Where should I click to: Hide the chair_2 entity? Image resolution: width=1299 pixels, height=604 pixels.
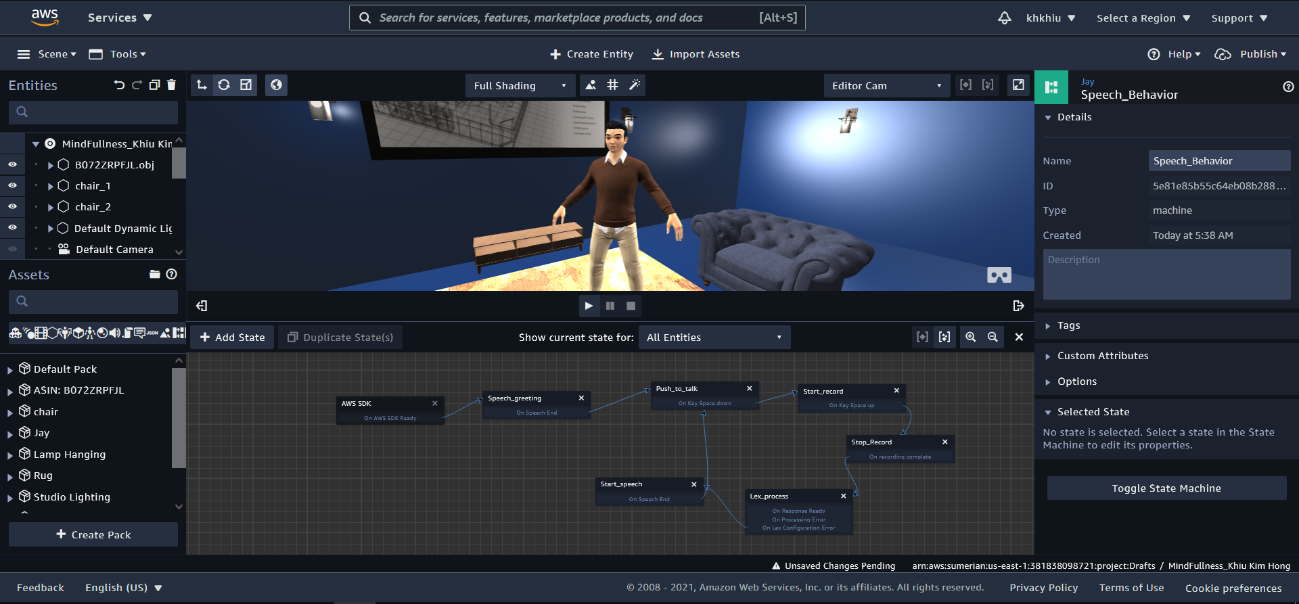click(x=12, y=206)
